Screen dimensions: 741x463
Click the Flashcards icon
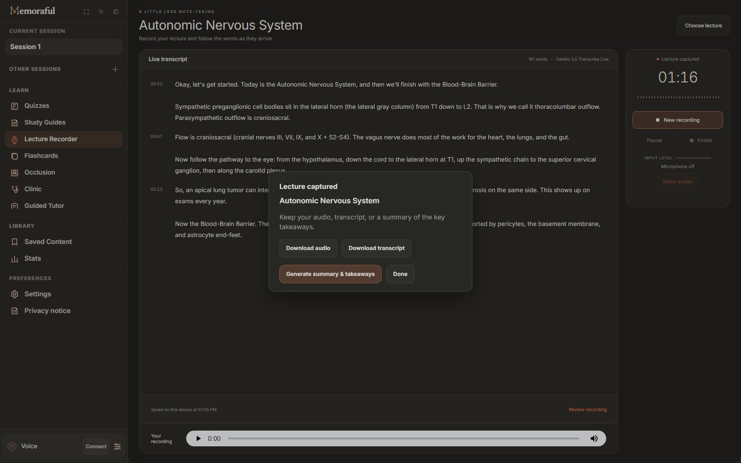click(x=14, y=156)
